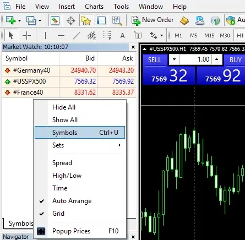The width and height of the screenshot is (245, 240).
Task: Click the Navigator star folder icon
Action: coord(85,20)
